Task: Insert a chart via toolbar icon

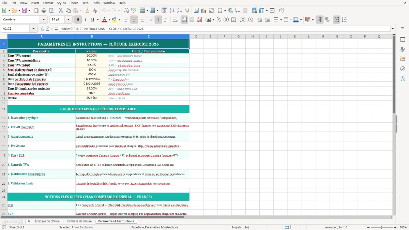Action: pos(204,11)
